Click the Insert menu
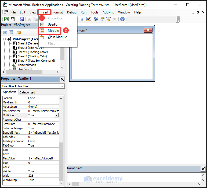Viewport: 207px width, 188px height. (x=44, y=12)
